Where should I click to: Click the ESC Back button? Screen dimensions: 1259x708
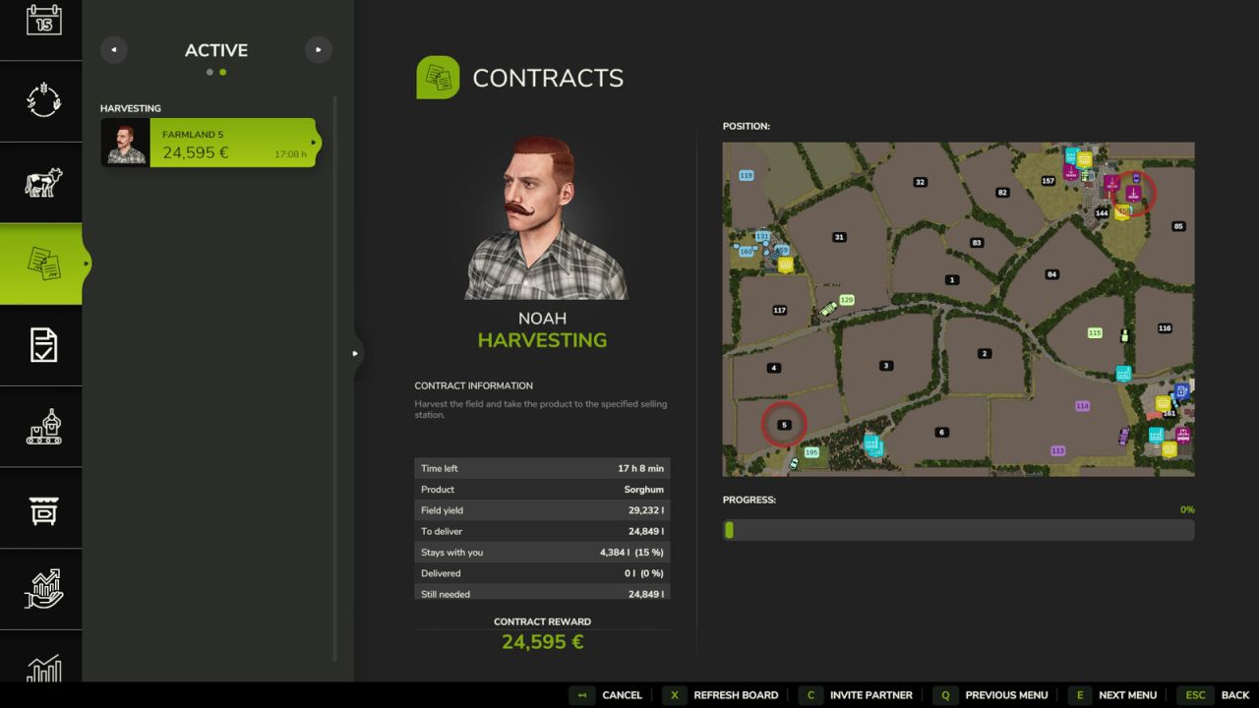(1214, 695)
